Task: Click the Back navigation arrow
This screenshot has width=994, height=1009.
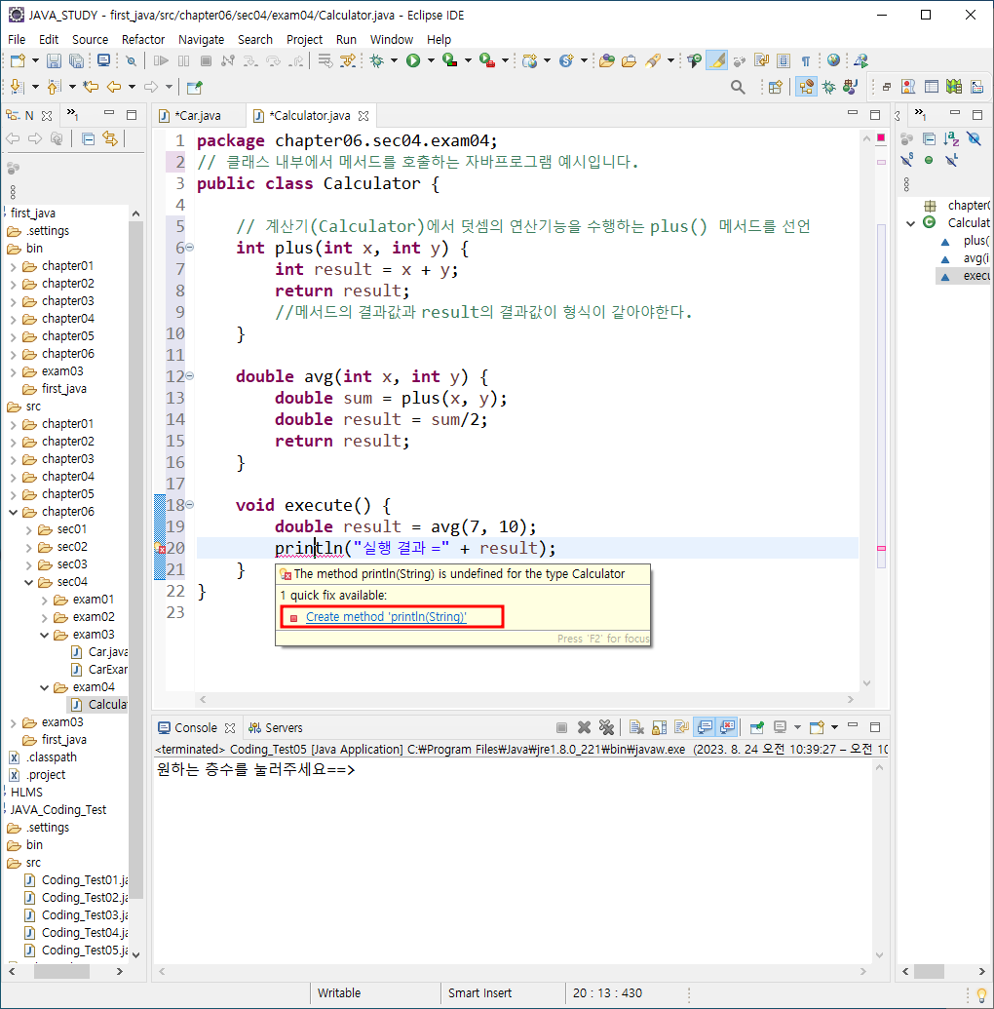Action: (x=114, y=87)
